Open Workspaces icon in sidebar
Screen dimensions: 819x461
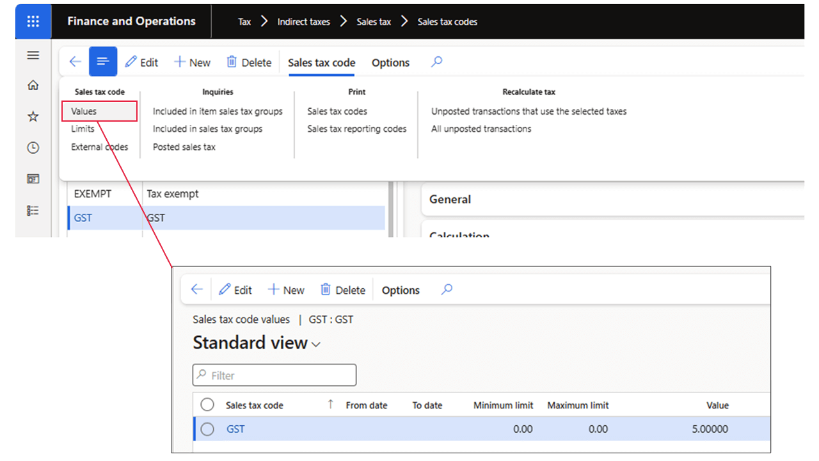[x=33, y=179]
